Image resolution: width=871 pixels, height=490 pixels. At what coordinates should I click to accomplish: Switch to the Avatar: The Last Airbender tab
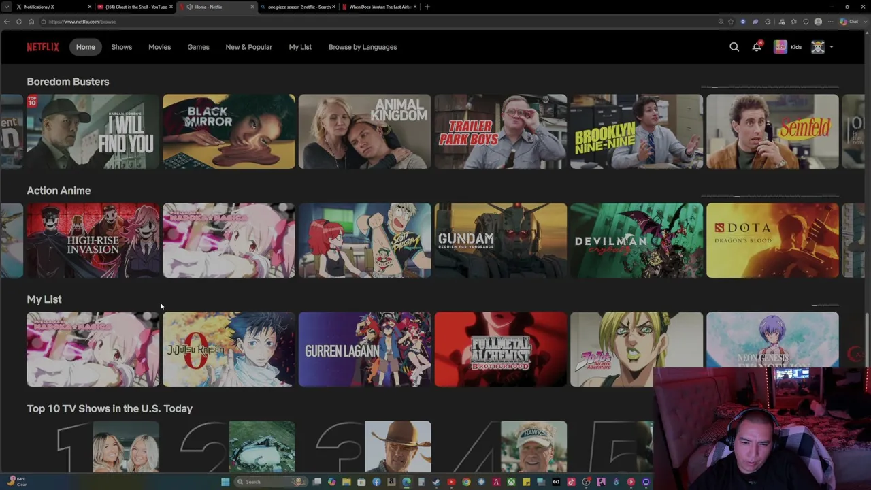point(380,7)
